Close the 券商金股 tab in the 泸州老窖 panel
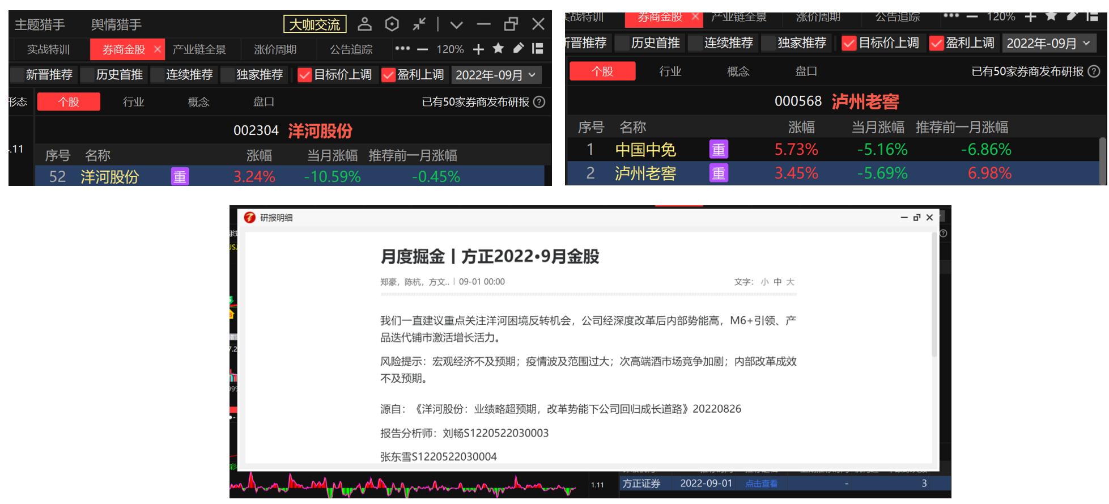 pyautogui.click(x=695, y=16)
